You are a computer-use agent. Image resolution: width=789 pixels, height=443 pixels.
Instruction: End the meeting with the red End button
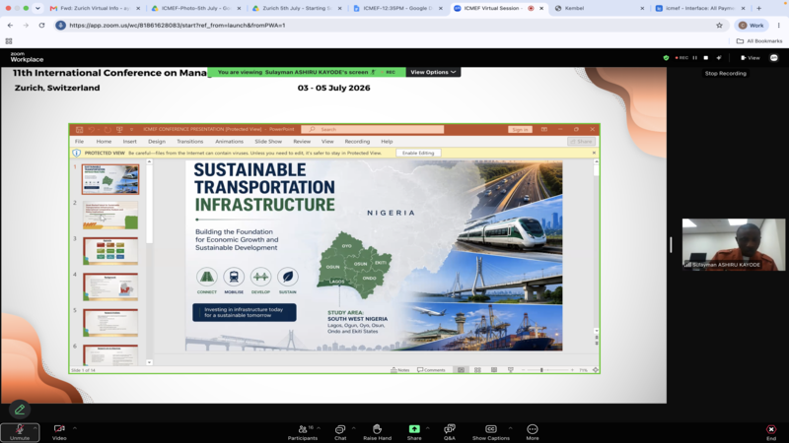771,432
